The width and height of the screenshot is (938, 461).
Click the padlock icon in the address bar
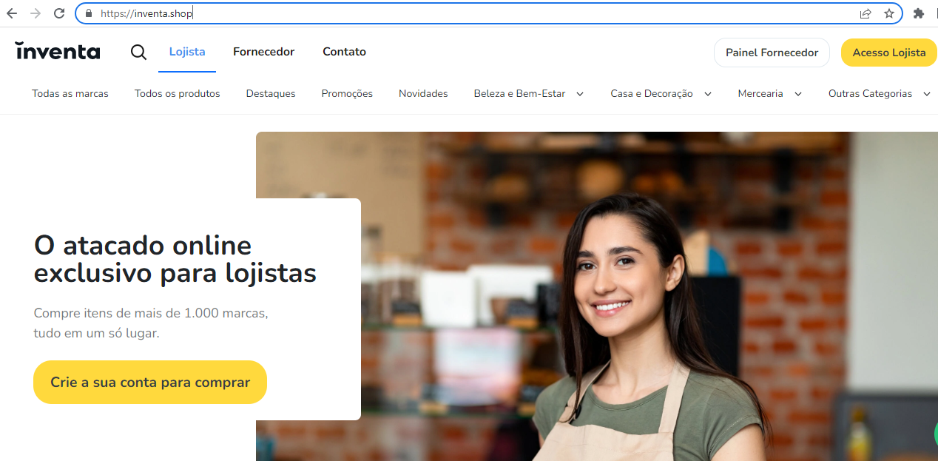pos(87,13)
